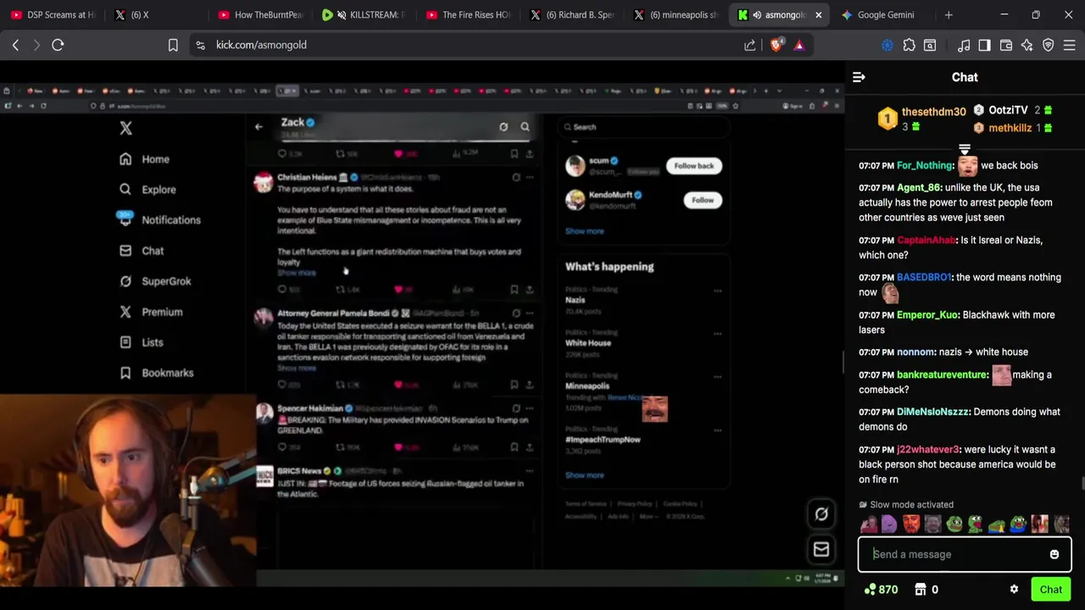Bookmark this page using the bookmark icon
This screenshot has height=610, width=1085.
point(173,45)
